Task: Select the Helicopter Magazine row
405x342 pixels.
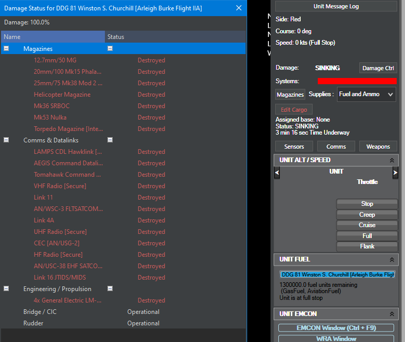Action: (x=123, y=95)
